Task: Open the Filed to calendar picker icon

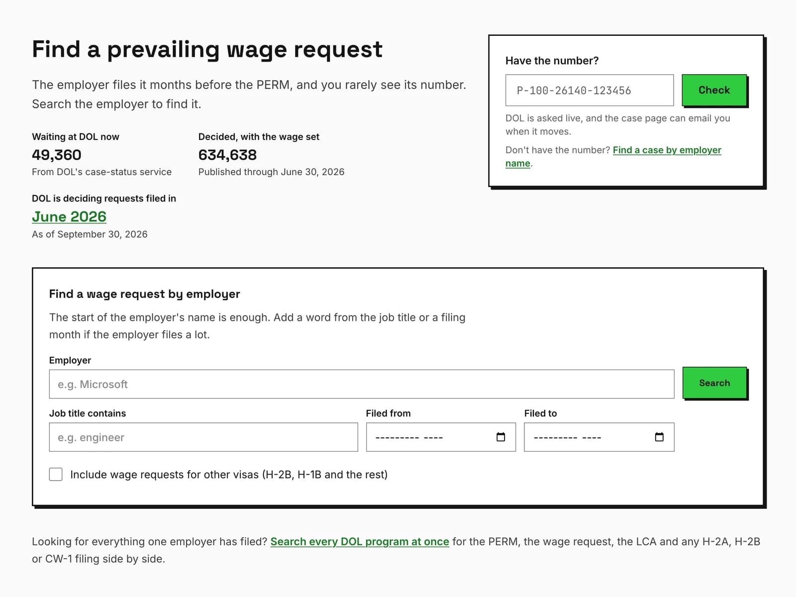Action: [x=659, y=437]
